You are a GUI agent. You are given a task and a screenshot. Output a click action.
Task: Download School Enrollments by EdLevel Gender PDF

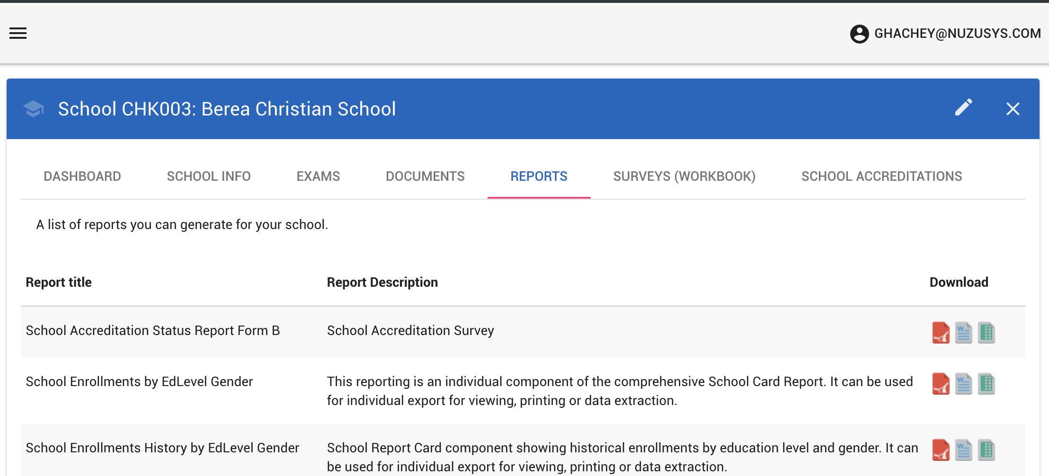point(941,384)
